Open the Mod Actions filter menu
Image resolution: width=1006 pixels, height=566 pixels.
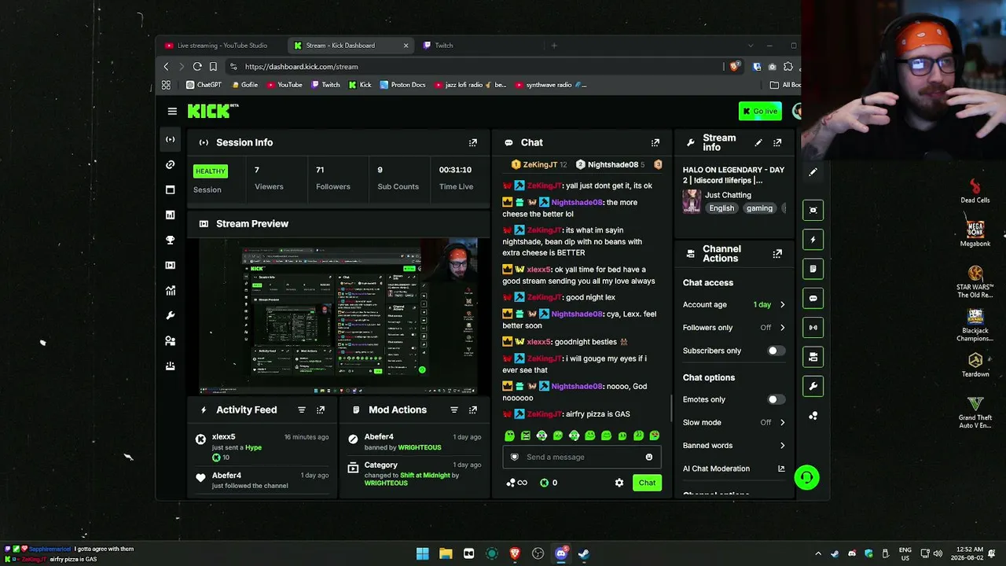454,410
